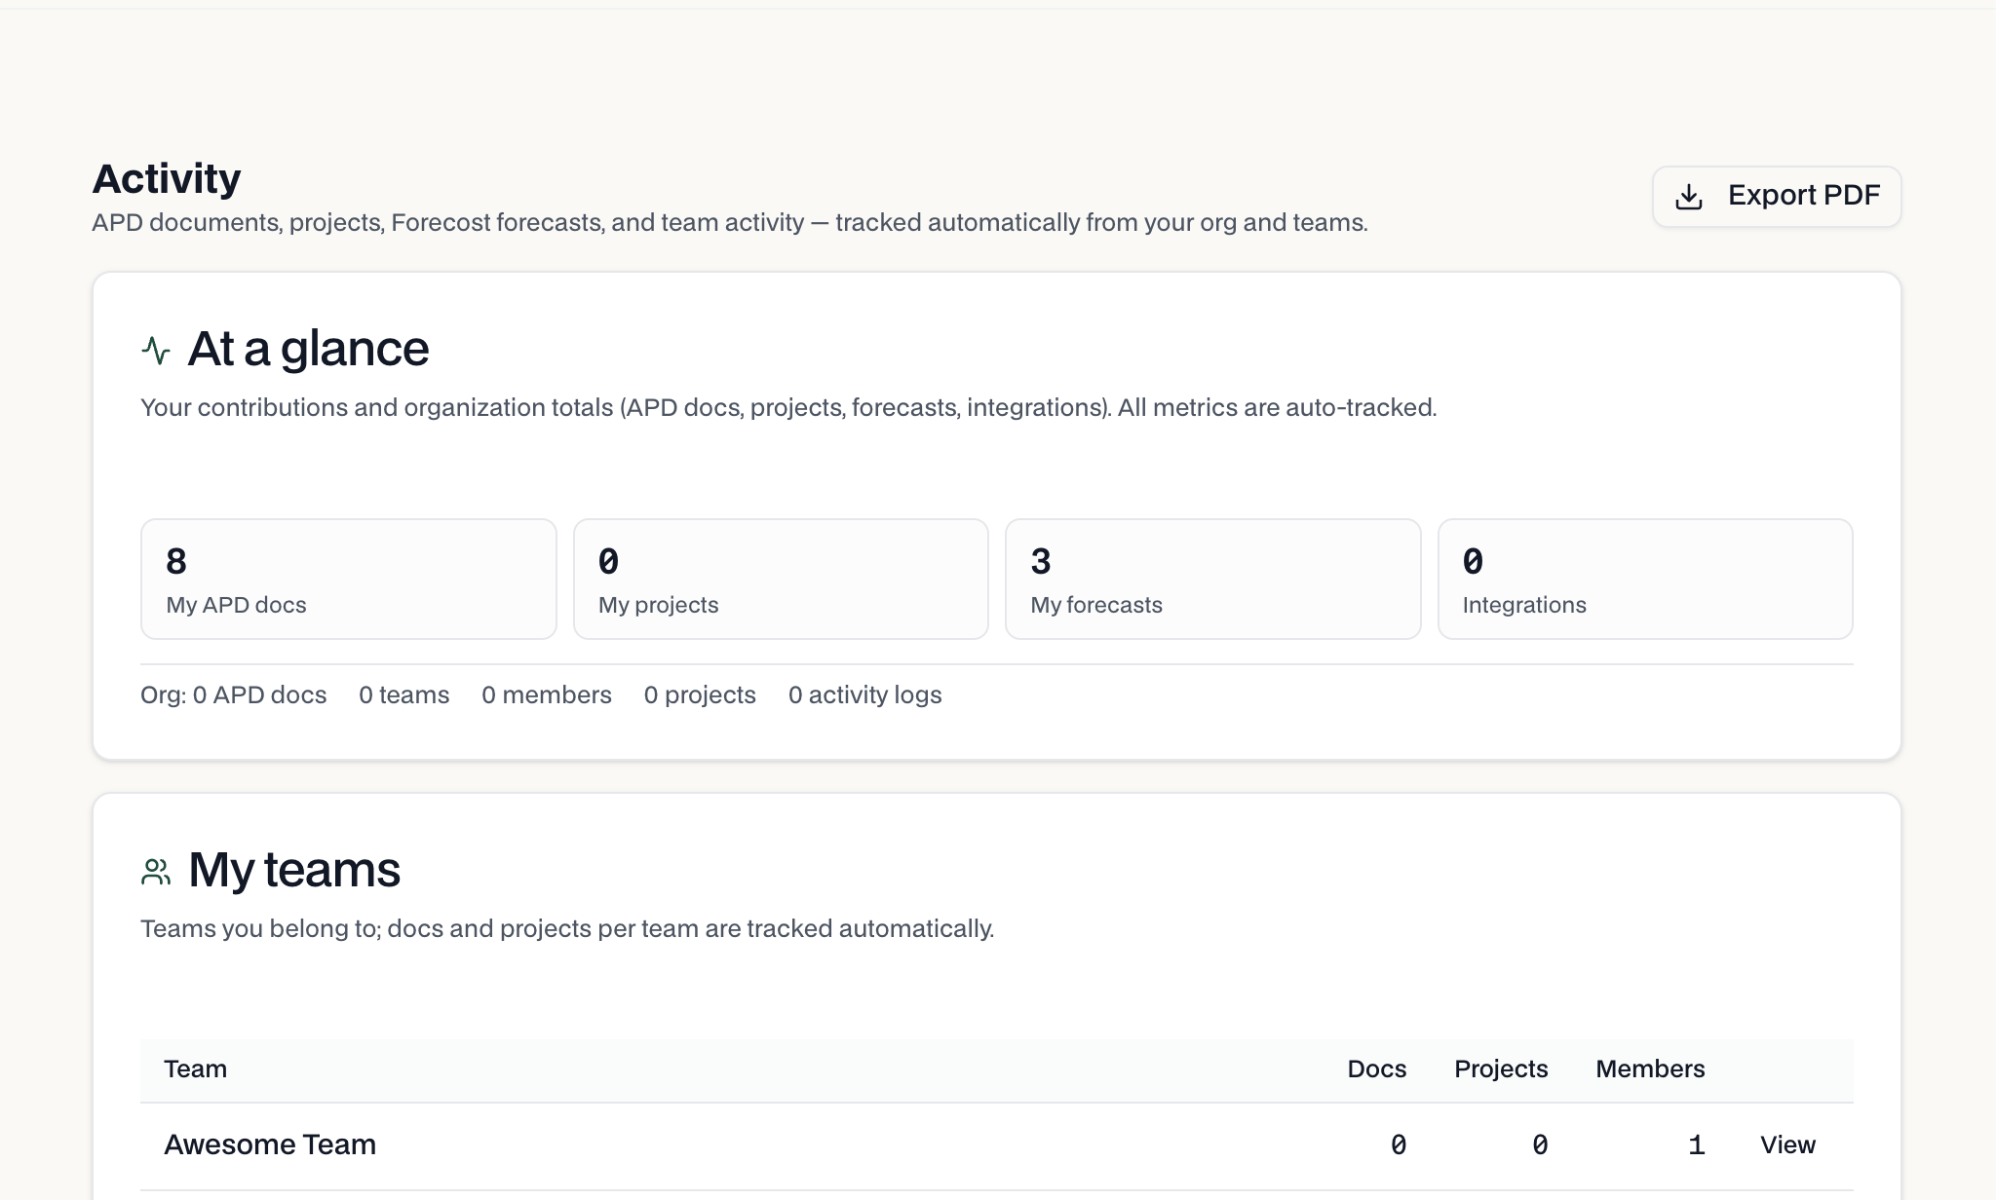Image resolution: width=1996 pixels, height=1200 pixels.
Task: Click the org '0 teams' summary text
Action: point(403,694)
